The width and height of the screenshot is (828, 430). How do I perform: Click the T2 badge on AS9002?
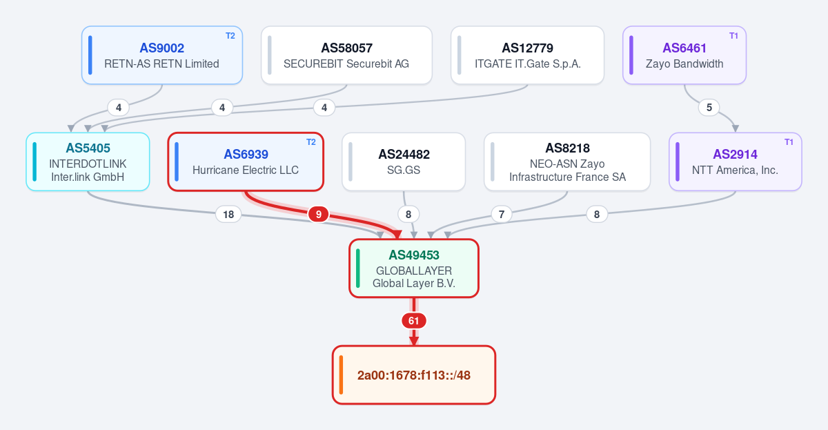(230, 35)
